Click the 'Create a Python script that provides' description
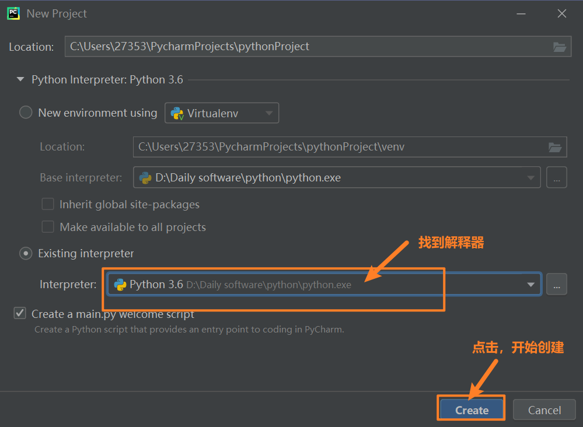Viewport: 583px width, 427px height. click(189, 330)
